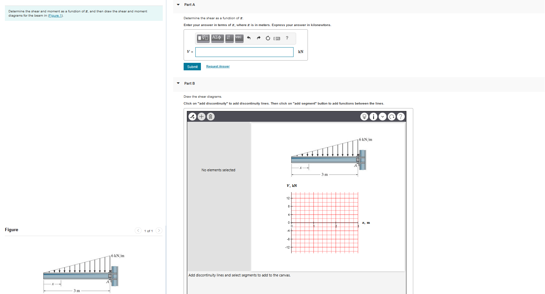The image size is (545, 294).
Task: Click the '3 m' dimension label in canvas
Action: 325,175
